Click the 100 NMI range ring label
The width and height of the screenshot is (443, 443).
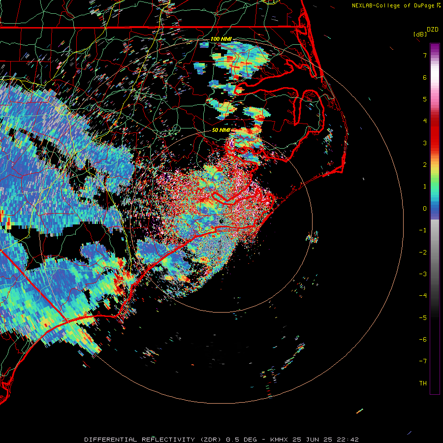click(221, 39)
